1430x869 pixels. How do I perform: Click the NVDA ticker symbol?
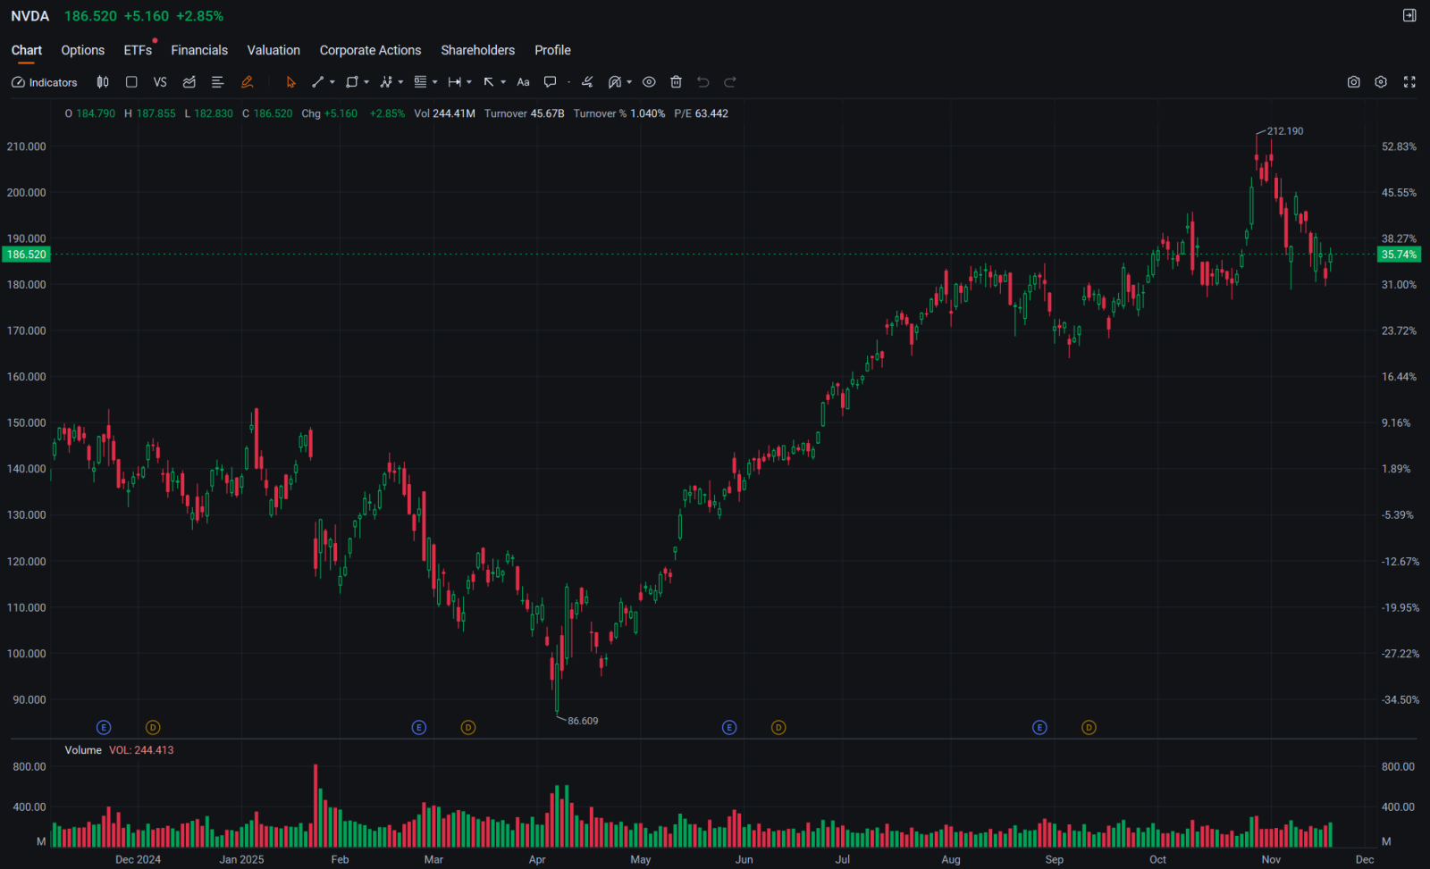click(x=30, y=16)
